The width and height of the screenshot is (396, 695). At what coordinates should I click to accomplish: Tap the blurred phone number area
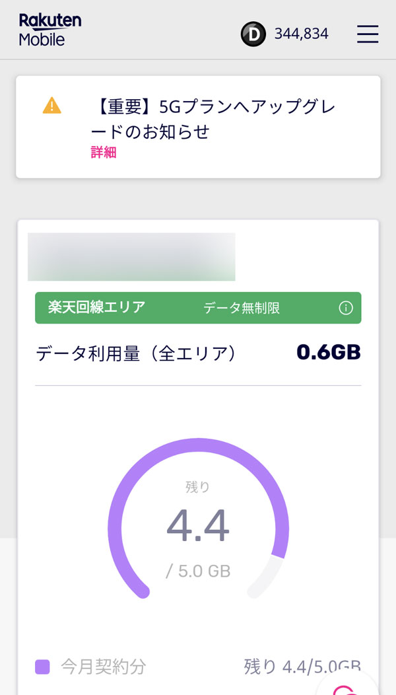[x=131, y=257]
